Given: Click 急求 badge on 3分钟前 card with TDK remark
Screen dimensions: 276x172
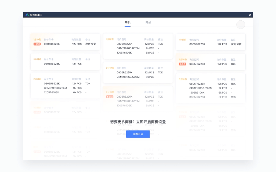Looking at the screenshot, I should [182, 64].
